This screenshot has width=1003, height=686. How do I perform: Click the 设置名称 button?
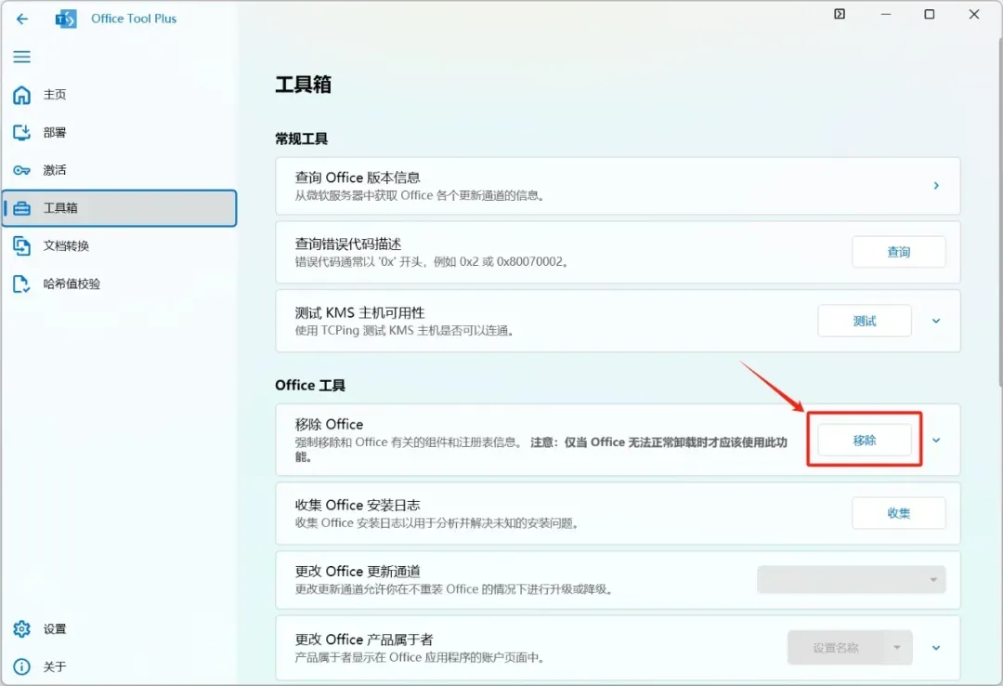[835, 648]
